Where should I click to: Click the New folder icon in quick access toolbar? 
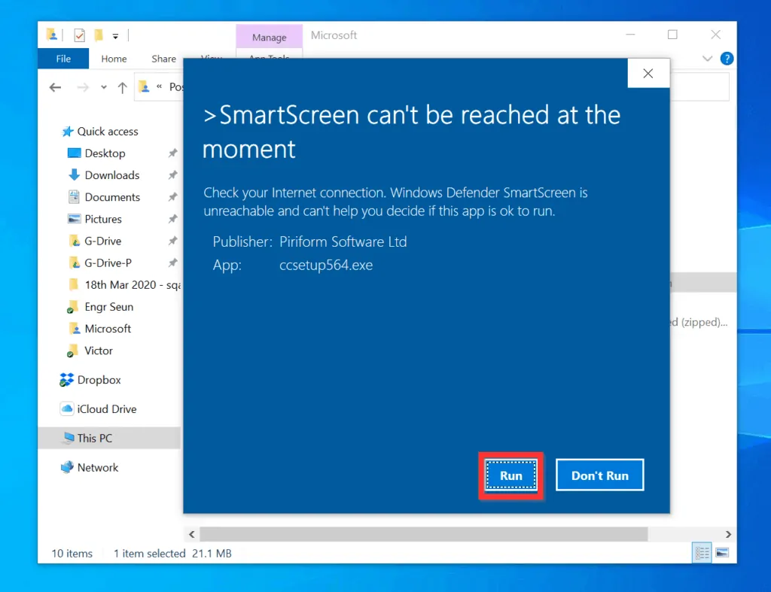[x=100, y=35]
